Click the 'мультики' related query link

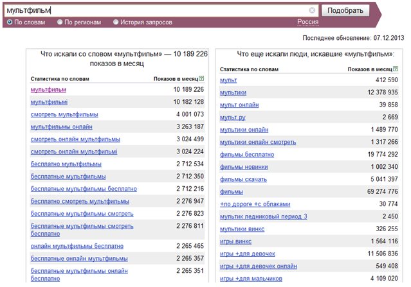(x=233, y=92)
